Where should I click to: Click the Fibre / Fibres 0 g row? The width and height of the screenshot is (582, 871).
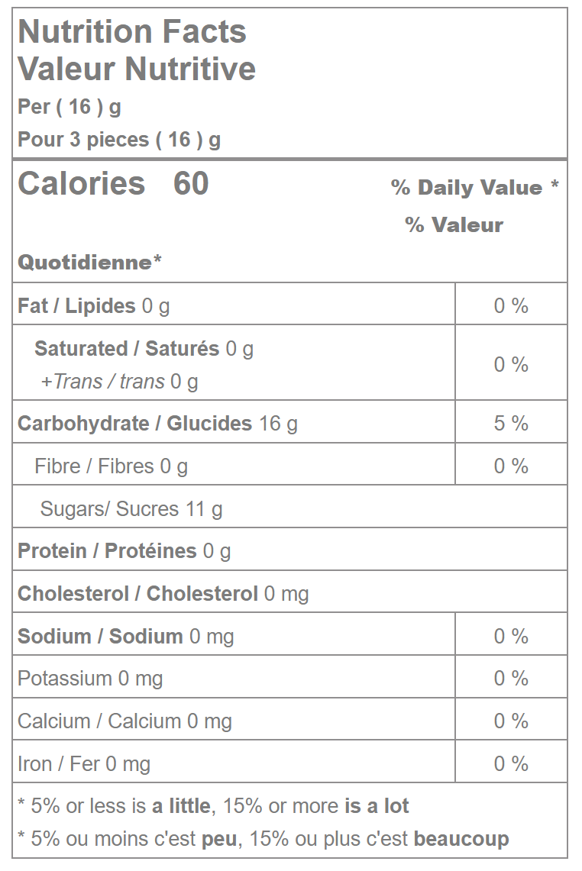111,466
